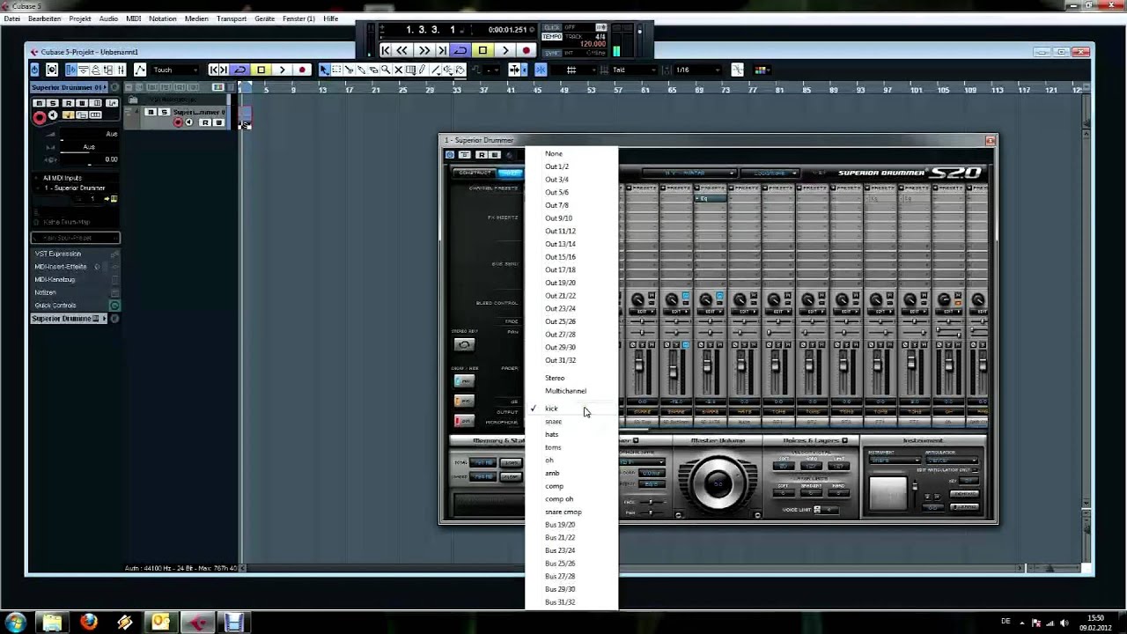
Task: Choose None from output menu
Action: pyautogui.click(x=571, y=153)
